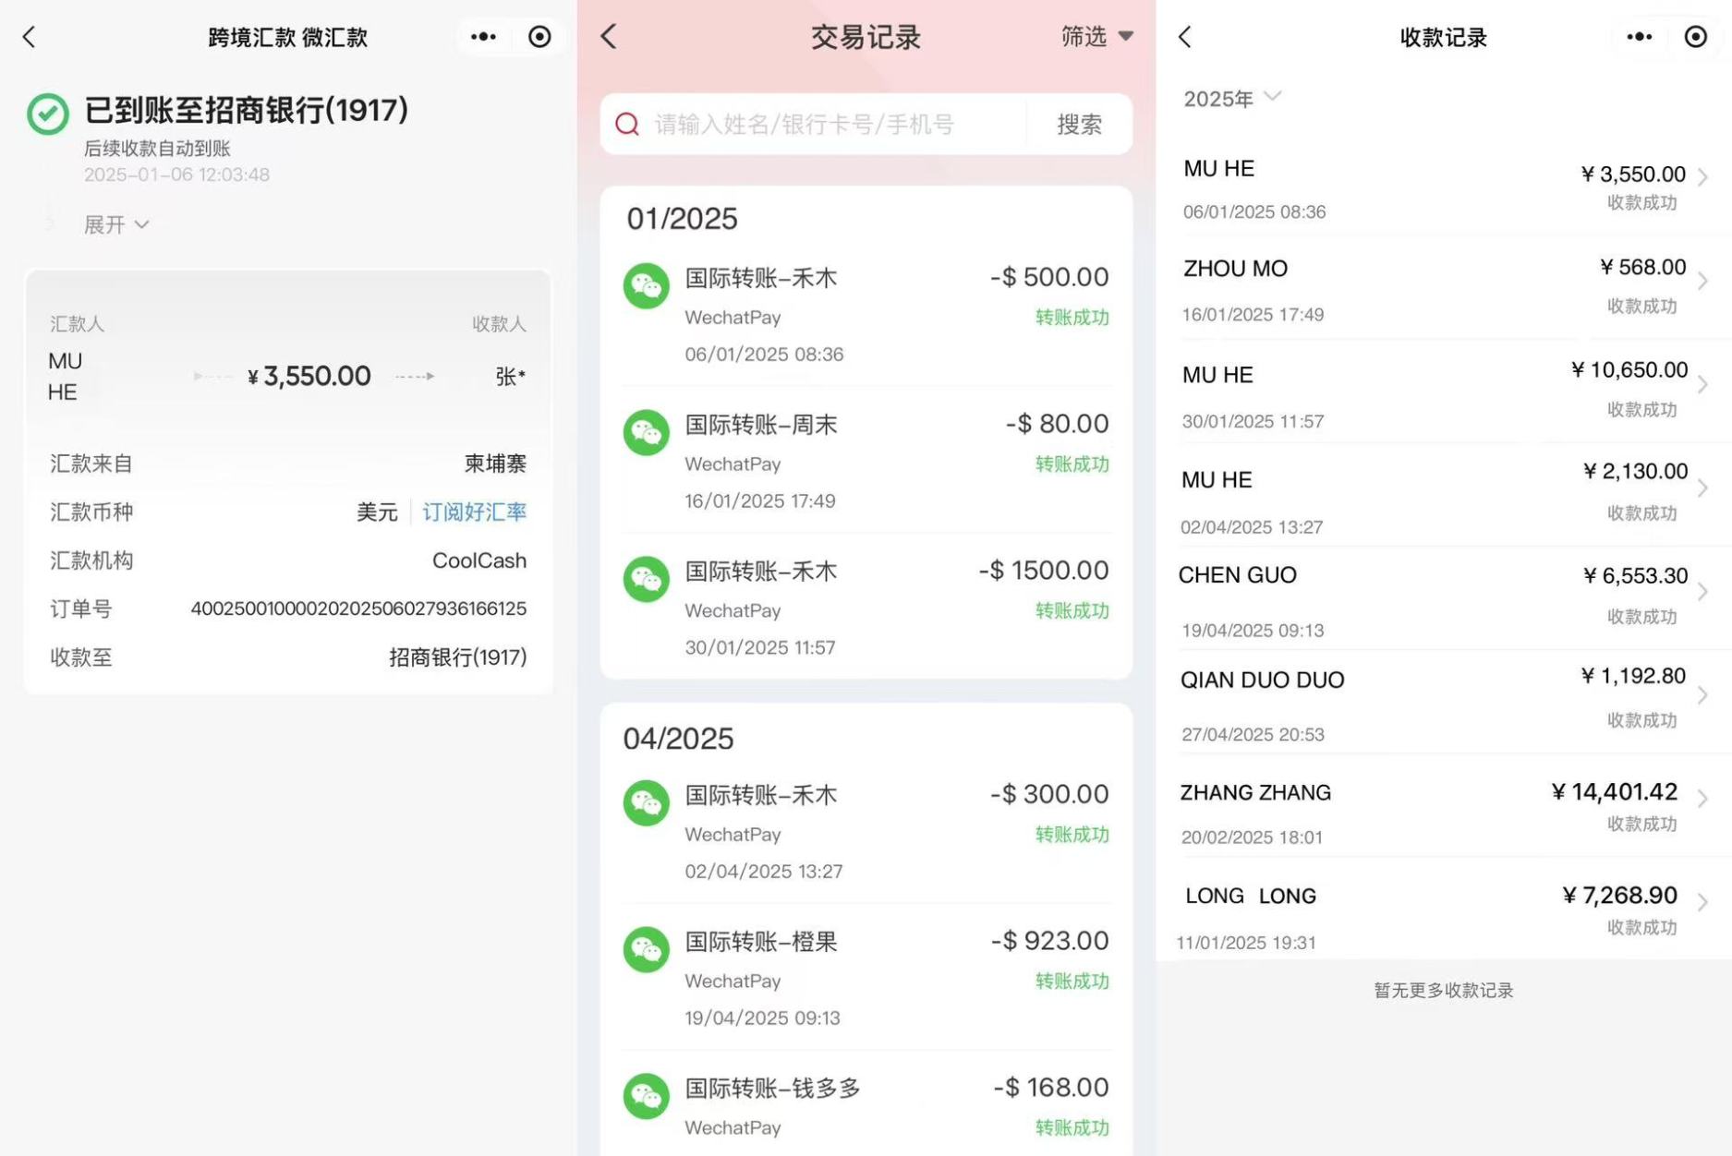Open the 2025年 year selector
This screenshot has height=1156, width=1732.
tap(1231, 98)
